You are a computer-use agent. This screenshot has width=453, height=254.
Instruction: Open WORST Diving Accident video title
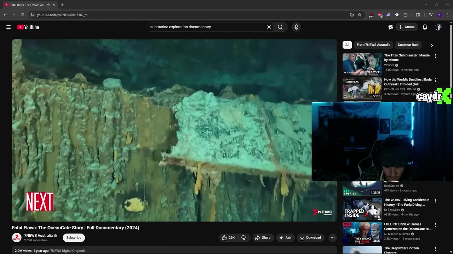click(x=407, y=202)
